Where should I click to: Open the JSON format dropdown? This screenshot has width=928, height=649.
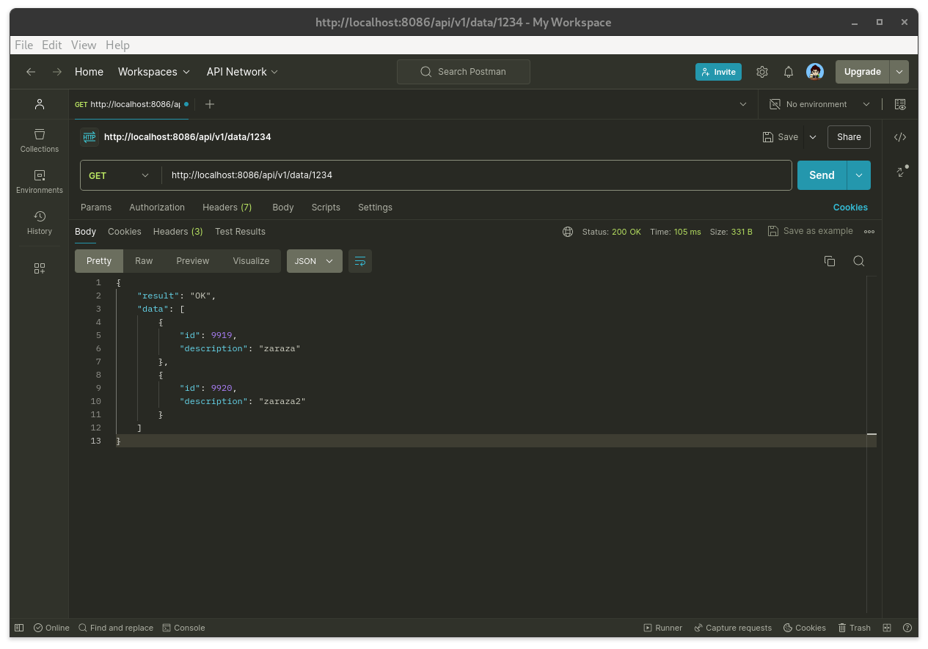coord(314,261)
